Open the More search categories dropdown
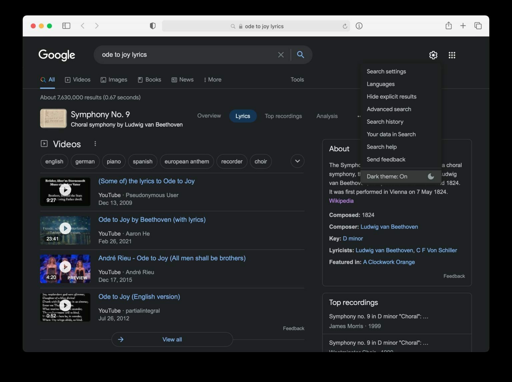 [x=212, y=80]
